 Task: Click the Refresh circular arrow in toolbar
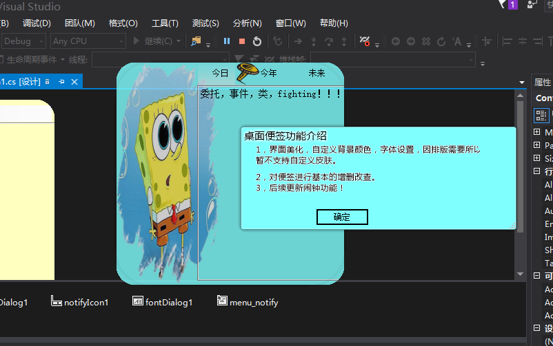tap(441, 41)
